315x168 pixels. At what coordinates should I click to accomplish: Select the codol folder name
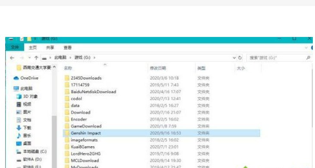(x=76, y=99)
